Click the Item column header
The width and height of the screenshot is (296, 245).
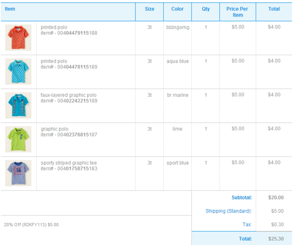point(10,9)
